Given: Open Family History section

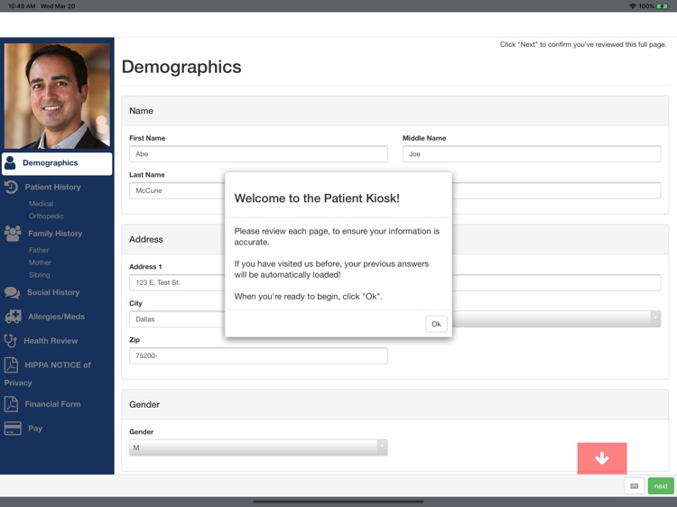Looking at the screenshot, I should (x=55, y=234).
